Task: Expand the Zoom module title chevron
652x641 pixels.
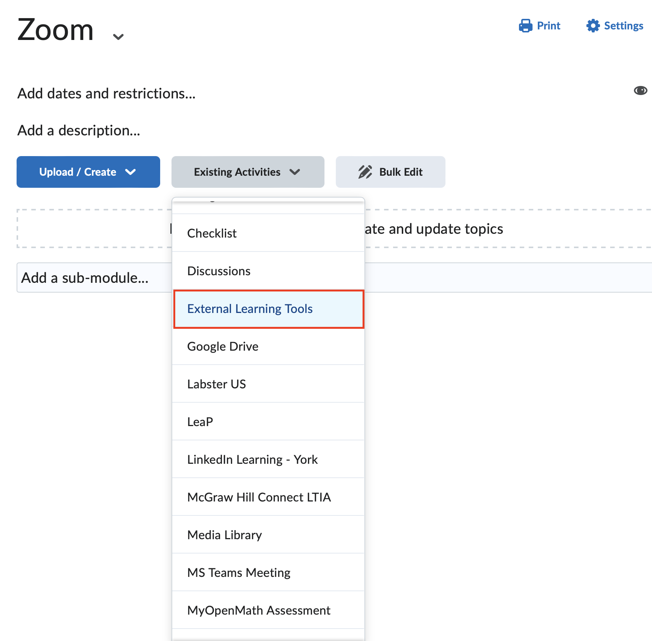Action: [118, 37]
